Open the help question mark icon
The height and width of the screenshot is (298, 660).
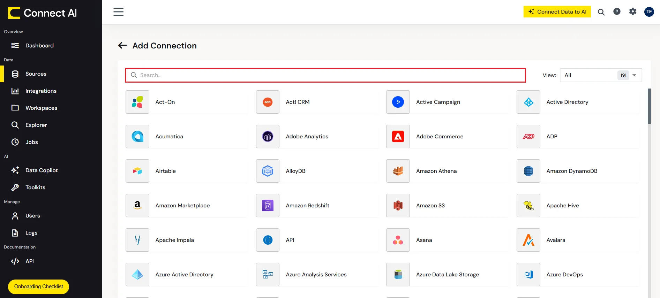pyautogui.click(x=617, y=12)
